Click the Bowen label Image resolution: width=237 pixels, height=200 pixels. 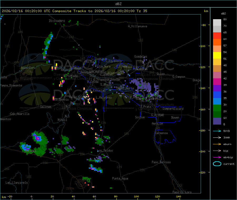click(x=175, y=117)
